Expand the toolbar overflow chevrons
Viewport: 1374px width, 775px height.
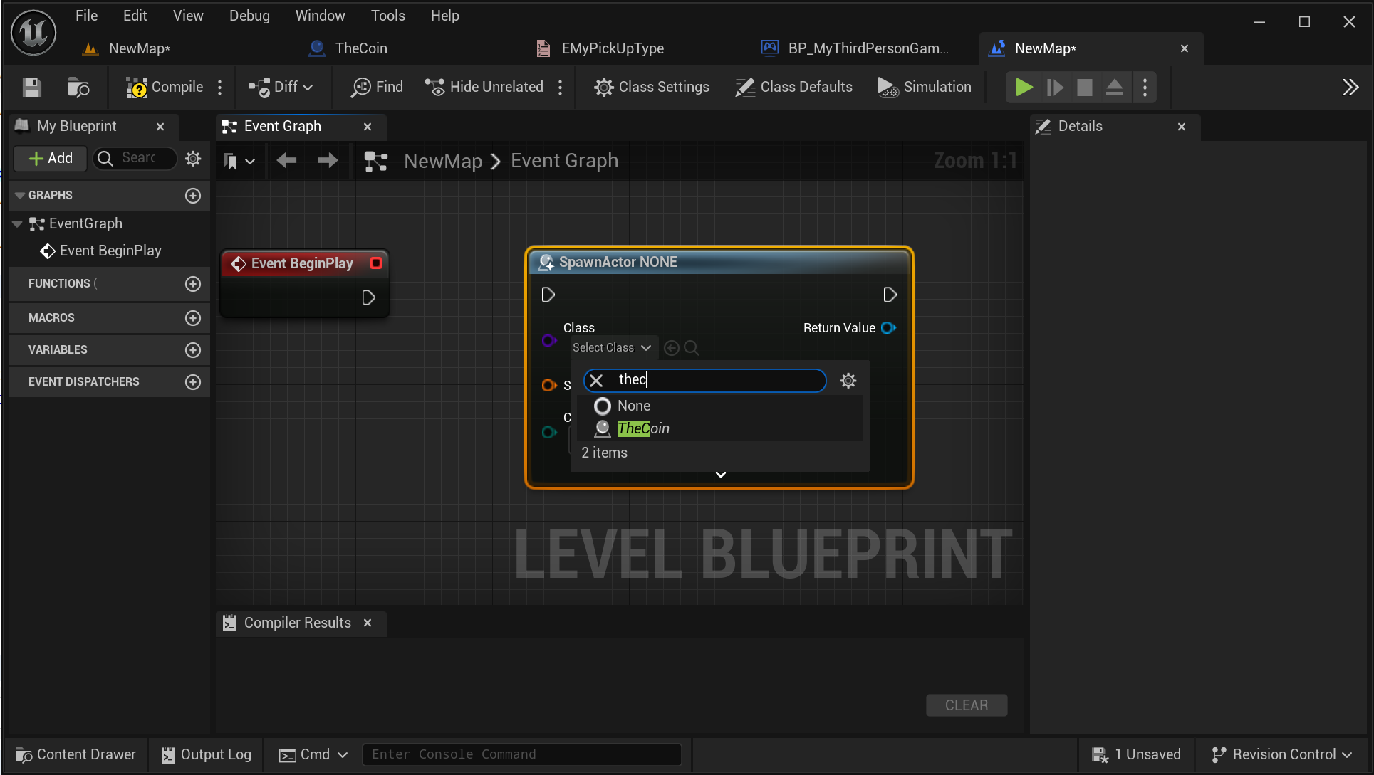pos(1350,87)
